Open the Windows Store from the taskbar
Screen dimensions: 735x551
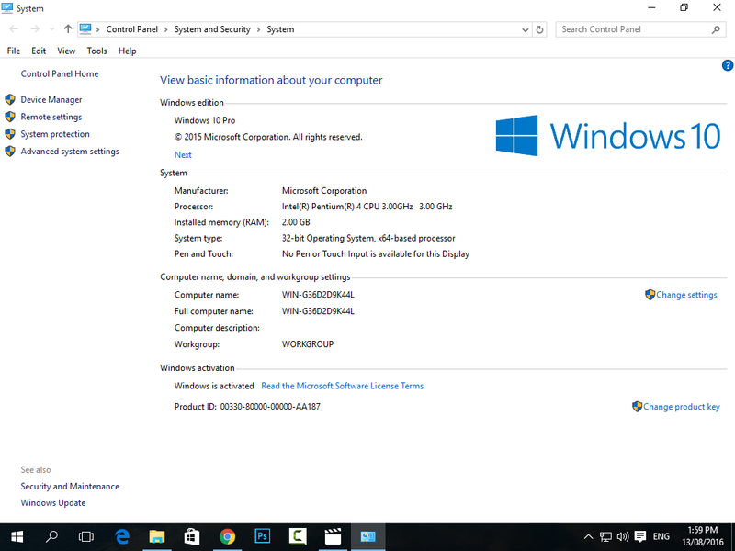[x=192, y=536]
